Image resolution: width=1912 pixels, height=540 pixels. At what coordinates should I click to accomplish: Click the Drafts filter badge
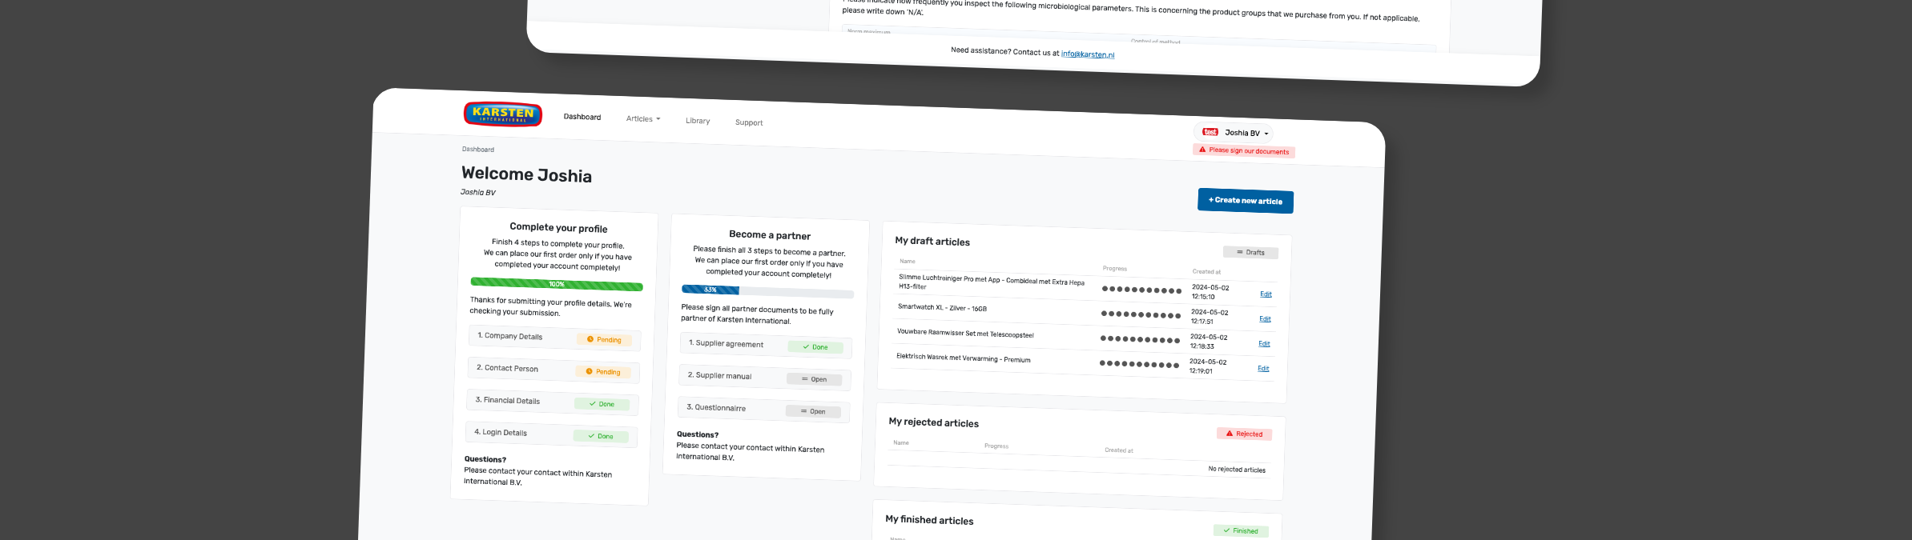1250,252
